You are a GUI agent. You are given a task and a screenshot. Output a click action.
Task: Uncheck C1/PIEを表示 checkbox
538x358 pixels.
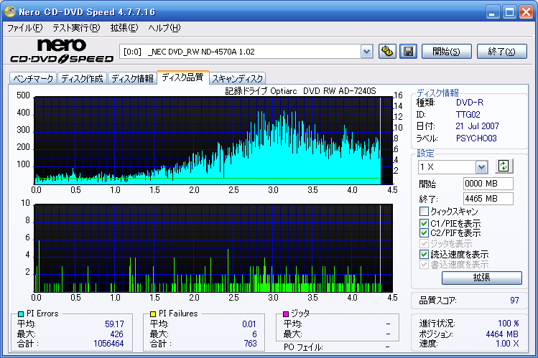(424, 223)
